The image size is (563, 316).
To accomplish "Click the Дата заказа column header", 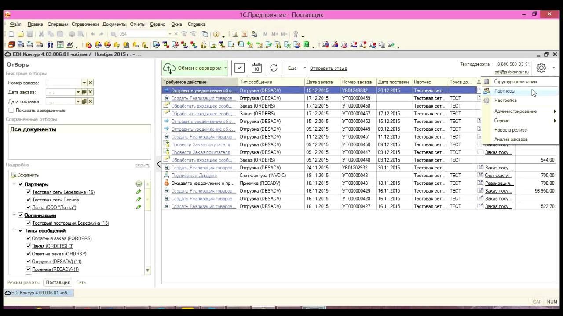I will [x=323, y=82].
